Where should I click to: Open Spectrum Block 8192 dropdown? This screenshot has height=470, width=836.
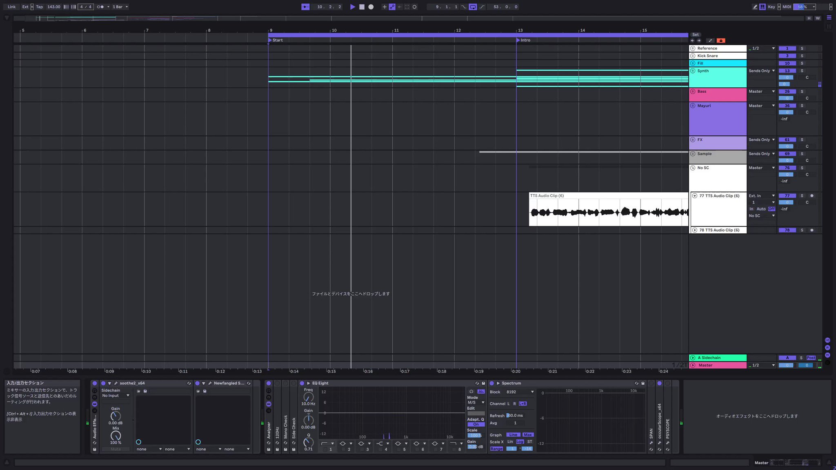click(520, 392)
